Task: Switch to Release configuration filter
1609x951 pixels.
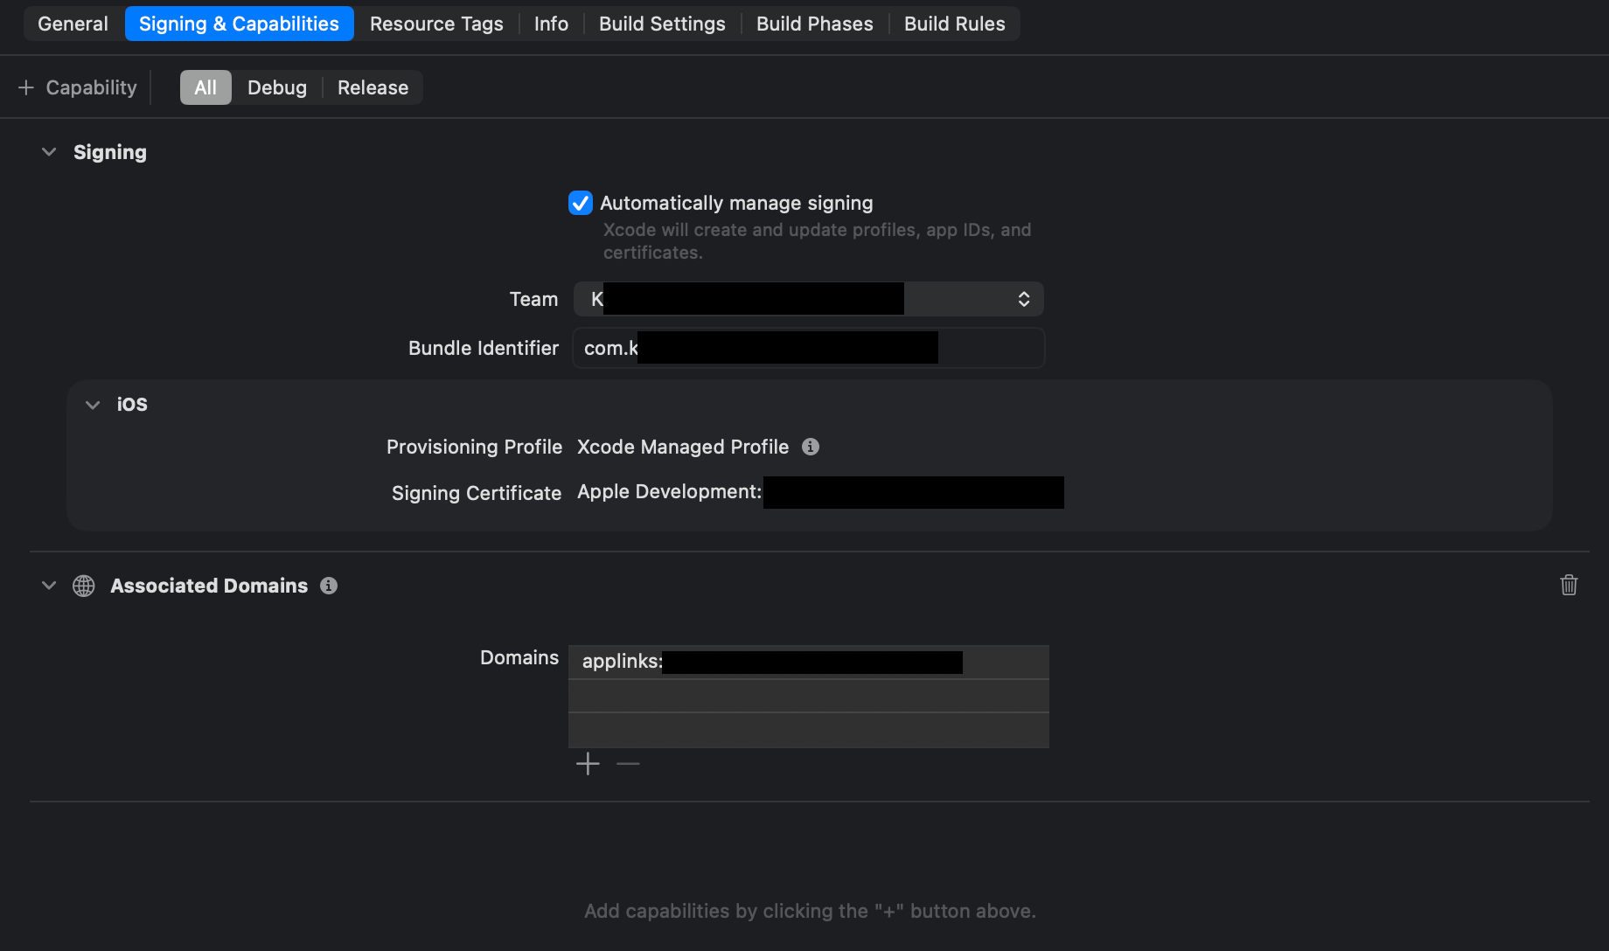Action: click(373, 87)
